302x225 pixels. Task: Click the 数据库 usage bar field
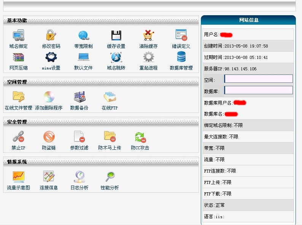click(x=259, y=90)
